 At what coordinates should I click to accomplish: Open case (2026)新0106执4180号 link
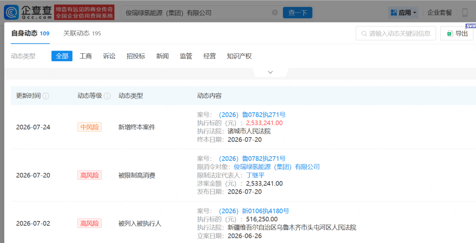pyautogui.click(x=254, y=211)
